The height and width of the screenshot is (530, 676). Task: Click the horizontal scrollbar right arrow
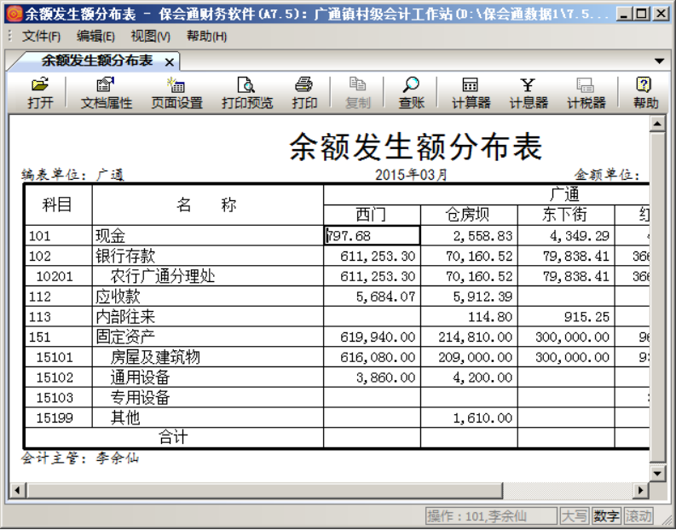(x=640, y=490)
